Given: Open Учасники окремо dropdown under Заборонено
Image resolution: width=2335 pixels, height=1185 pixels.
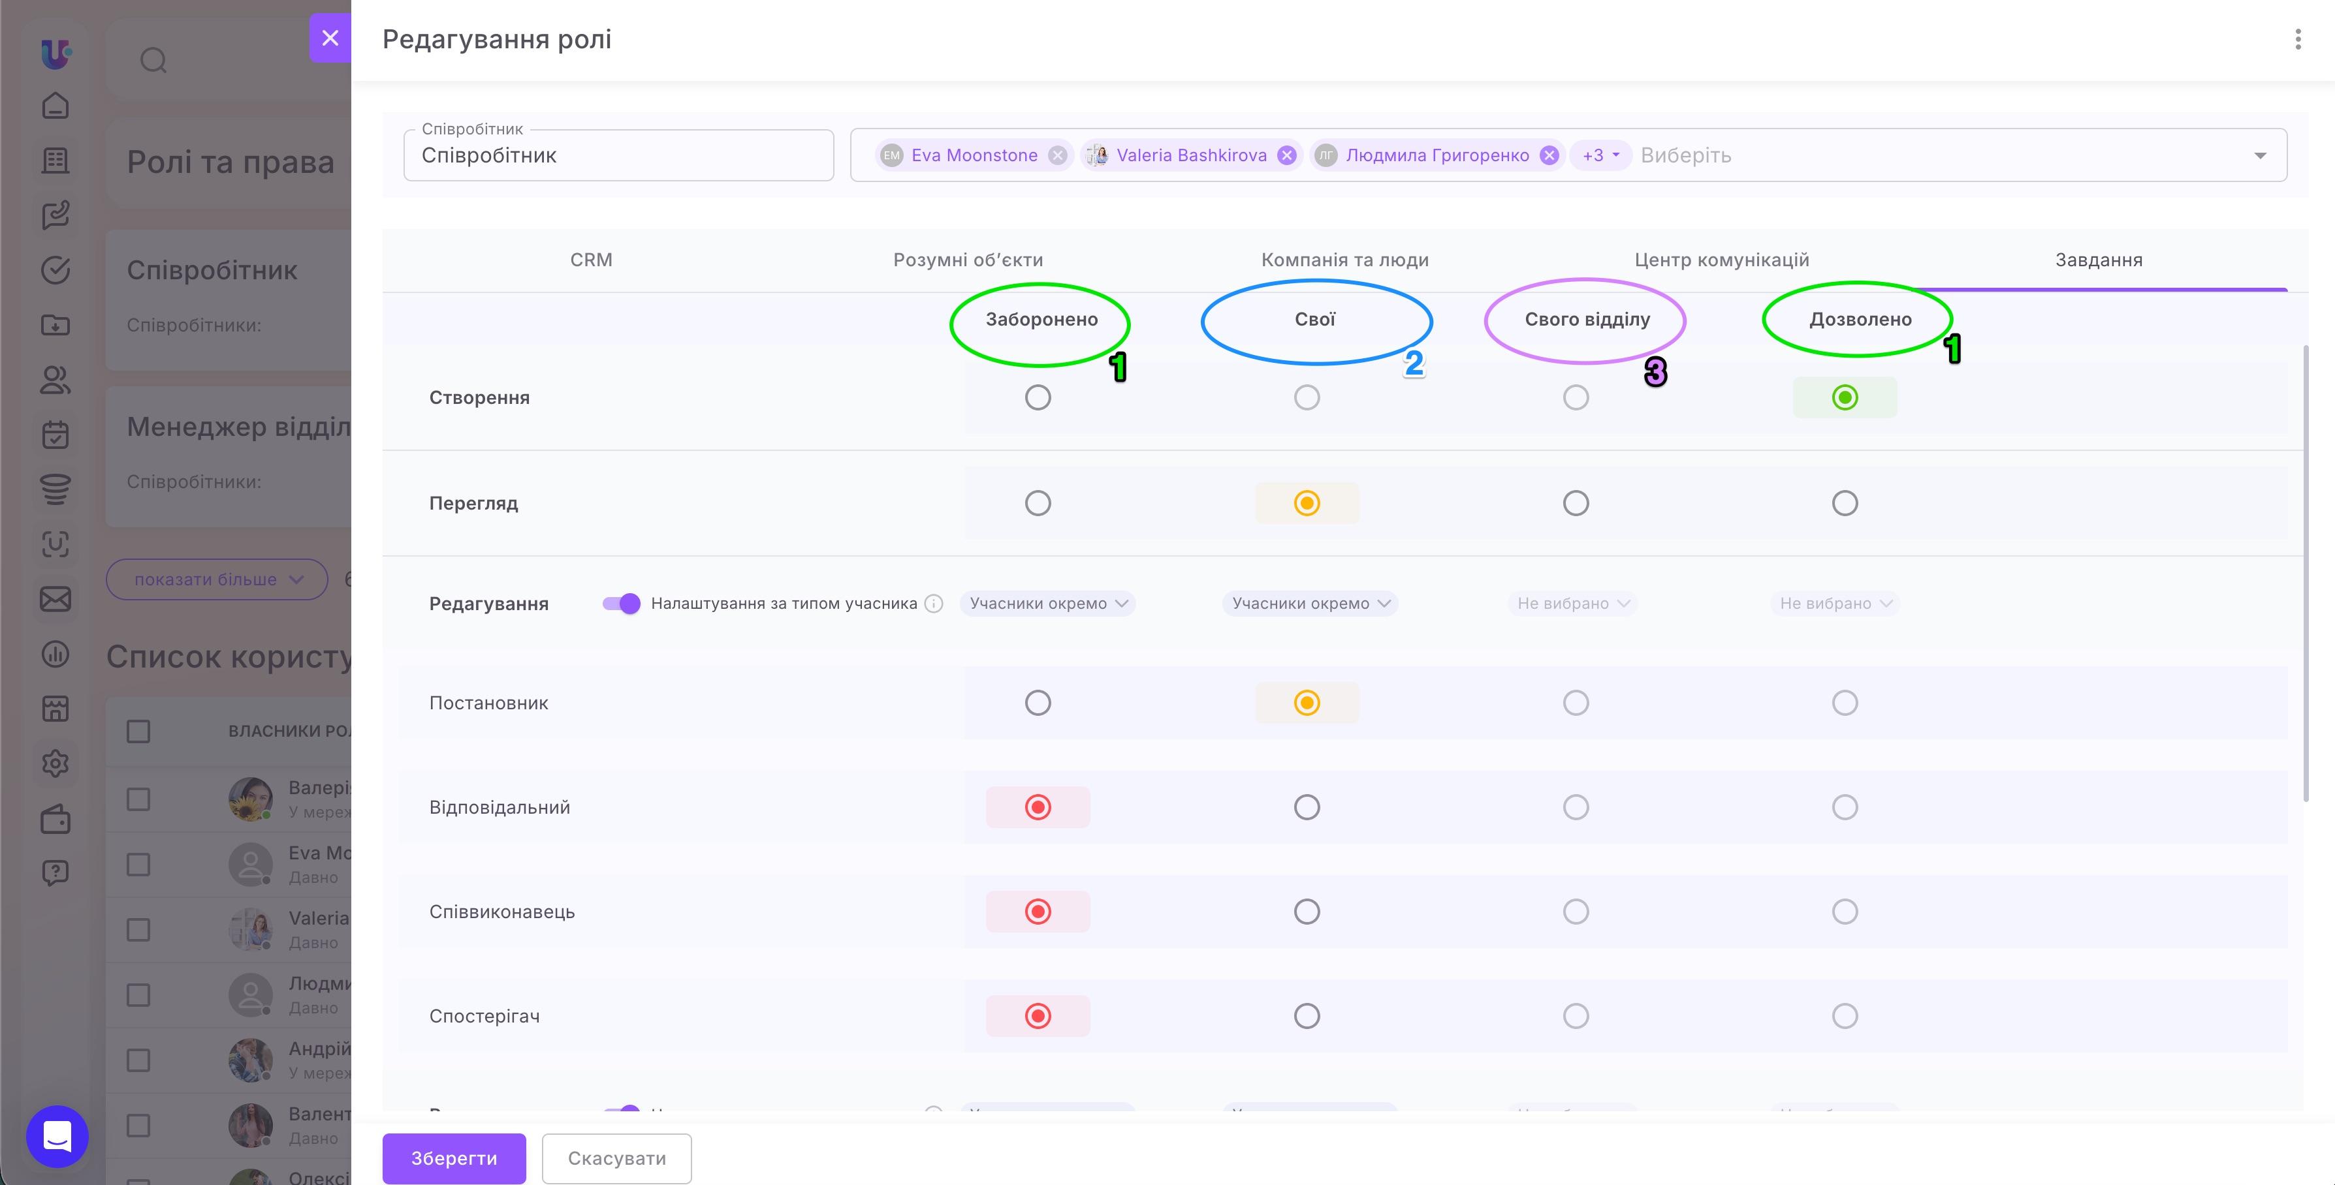Looking at the screenshot, I should pyautogui.click(x=1048, y=604).
